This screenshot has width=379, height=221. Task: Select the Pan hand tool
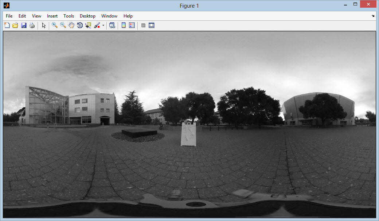click(71, 25)
